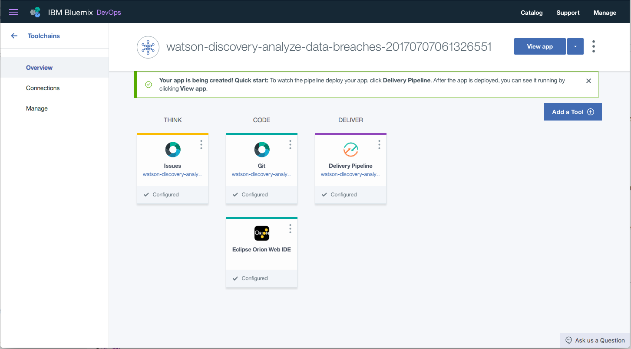Open the toolchain vertical ellipsis menu
This screenshot has width=631, height=349.
pos(594,46)
